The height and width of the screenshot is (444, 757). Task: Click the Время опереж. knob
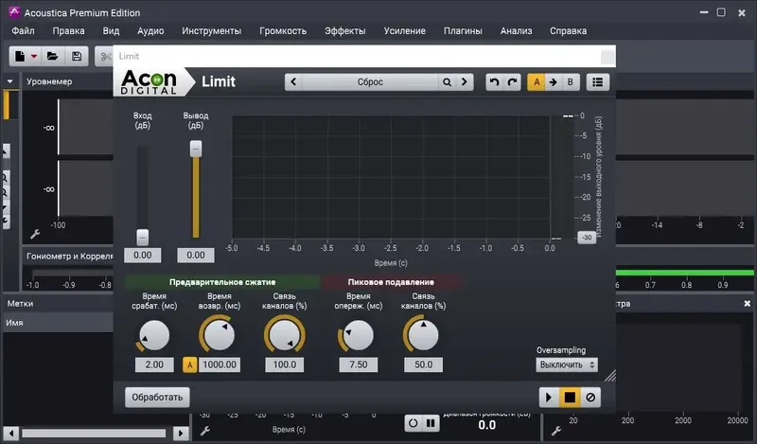358,335
